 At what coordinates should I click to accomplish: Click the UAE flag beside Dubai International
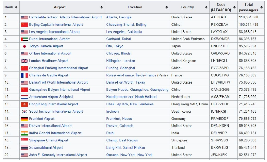pyautogui.click(x=24, y=39)
